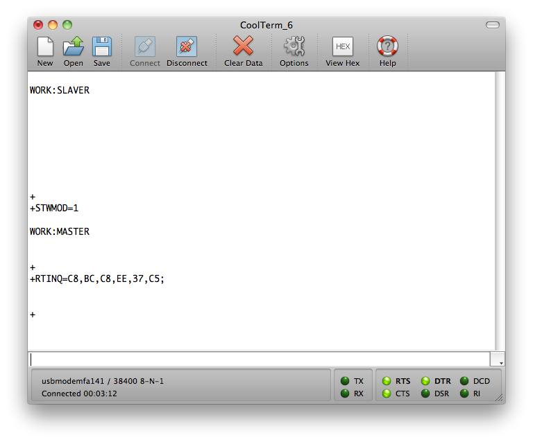Click the RX activity LED
The height and width of the screenshot is (442, 533).
pyautogui.click(x=345, y=394)
